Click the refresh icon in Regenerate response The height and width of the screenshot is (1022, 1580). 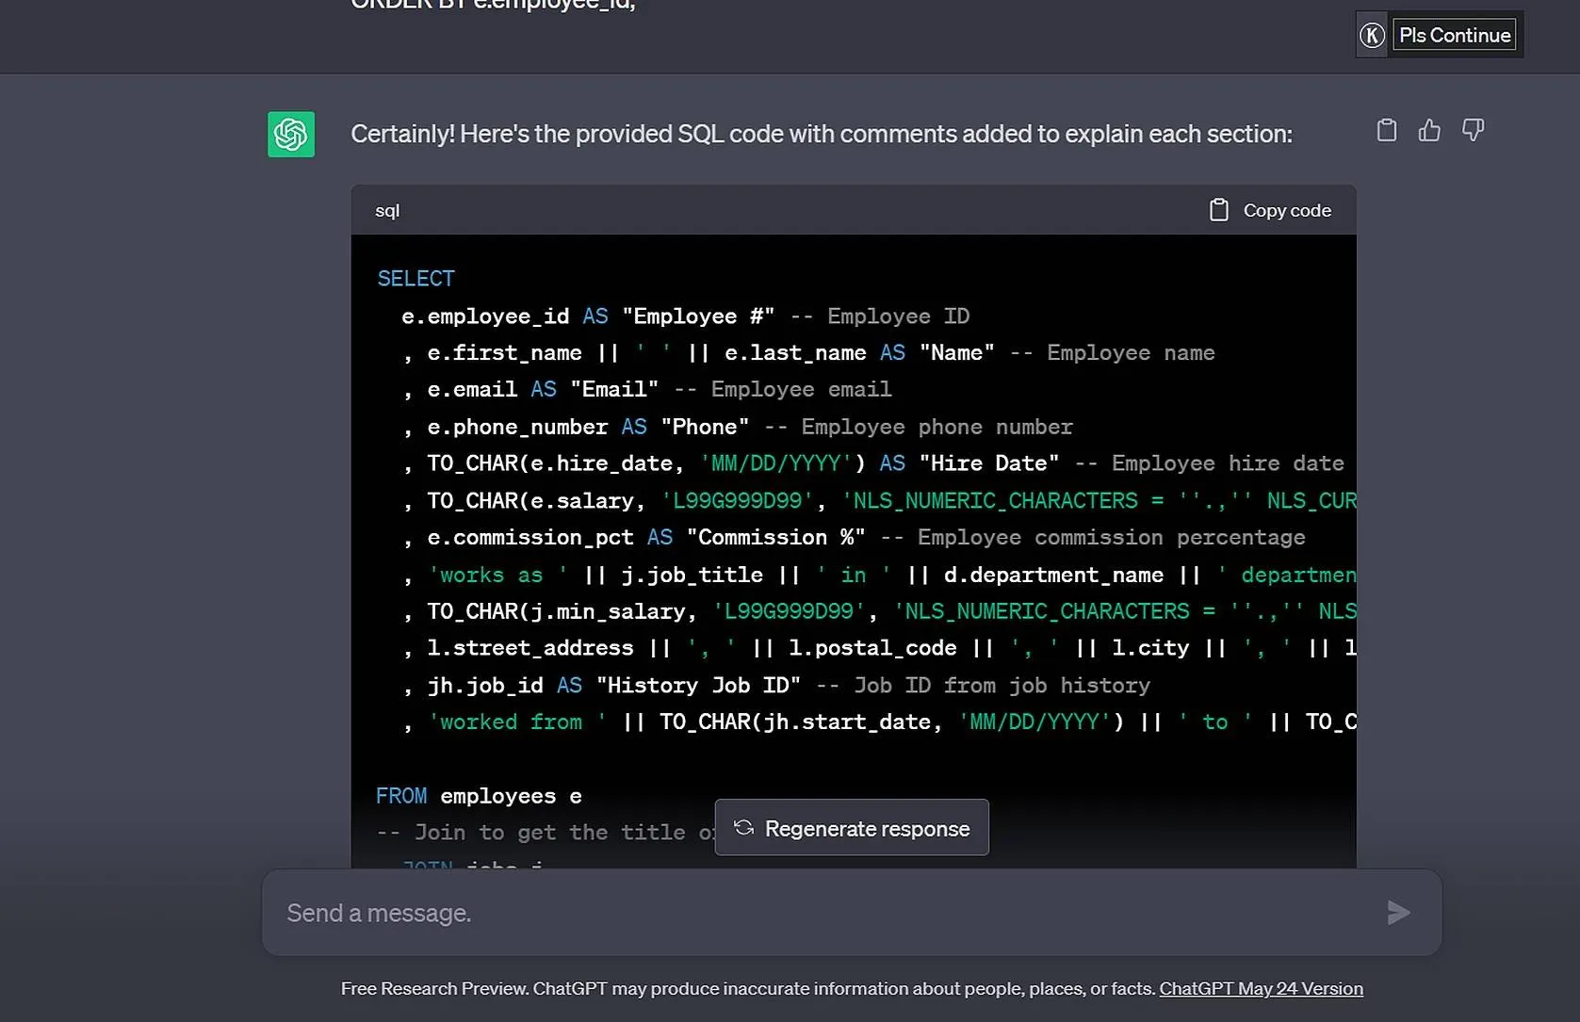point(743,828)
